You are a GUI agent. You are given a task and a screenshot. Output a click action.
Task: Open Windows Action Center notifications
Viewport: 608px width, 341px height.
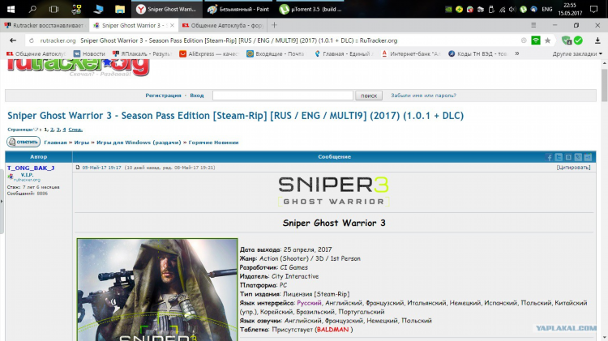(593, 9)
